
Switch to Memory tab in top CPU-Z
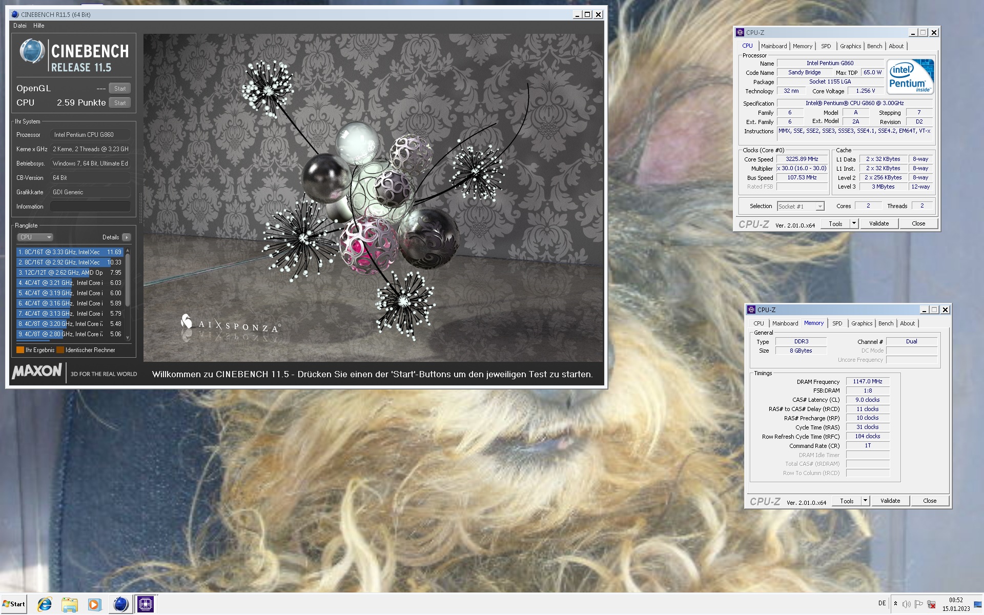pyautogui.click(x=802, y=46)
